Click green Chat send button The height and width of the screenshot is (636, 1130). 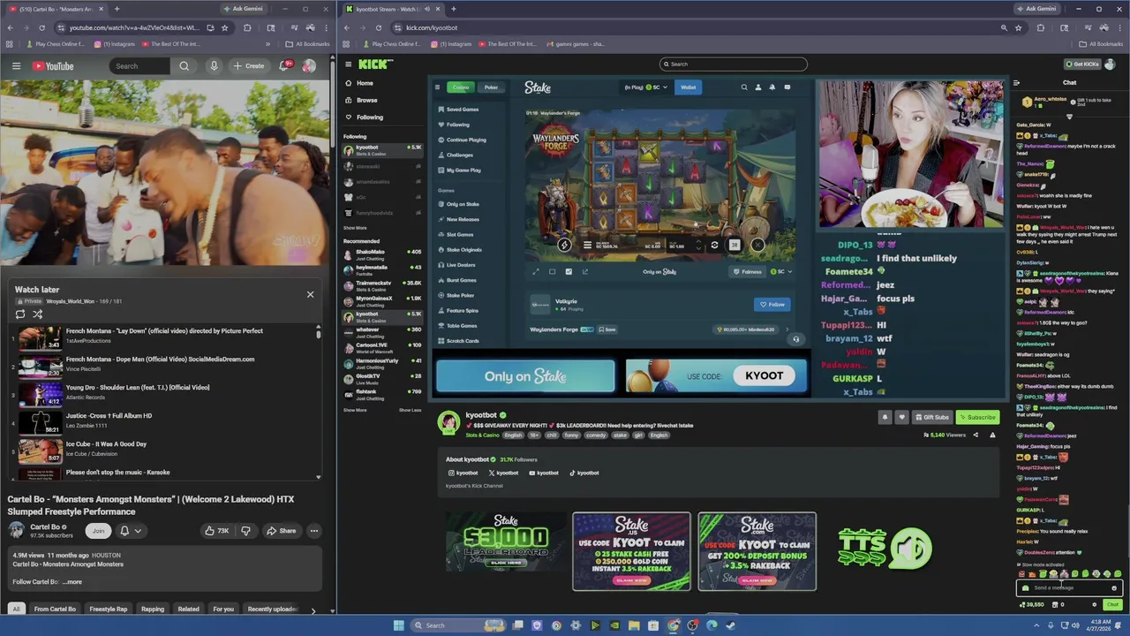1112,605
